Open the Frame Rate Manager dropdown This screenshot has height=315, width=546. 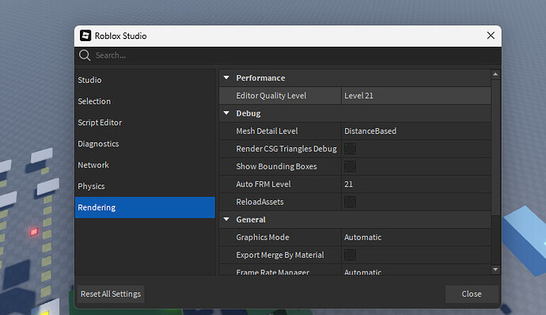[x=415, y=271]
